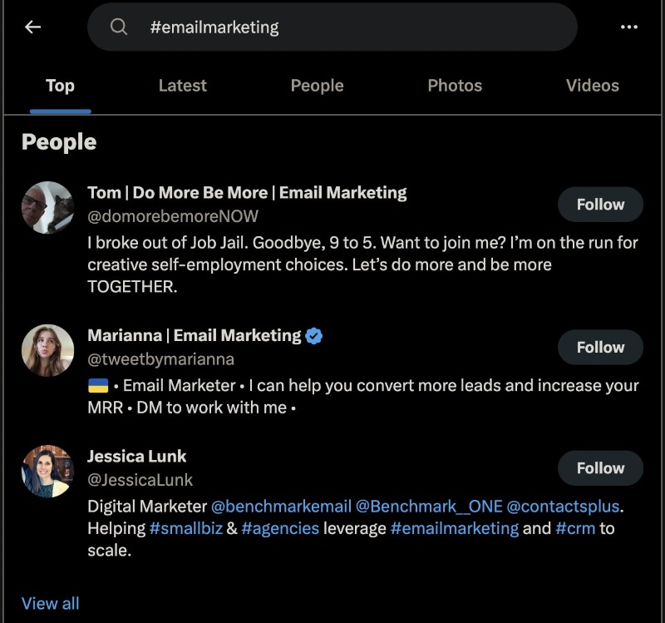The height and width of the screenshot is (623, 665).
Task: Open the Photos tab
Action: pos(455,86)
